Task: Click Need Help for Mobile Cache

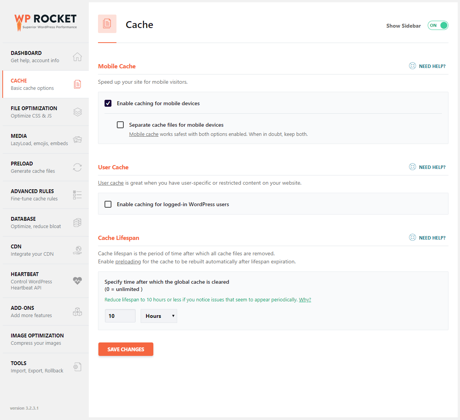Action: [x=427, y=66]
